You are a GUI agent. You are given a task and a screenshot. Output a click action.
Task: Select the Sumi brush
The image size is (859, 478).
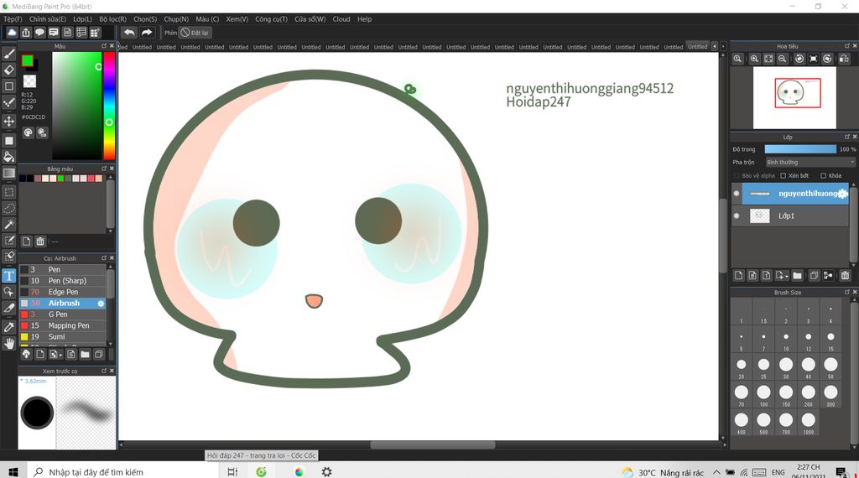pyautogui.click(x=63, y=337)
